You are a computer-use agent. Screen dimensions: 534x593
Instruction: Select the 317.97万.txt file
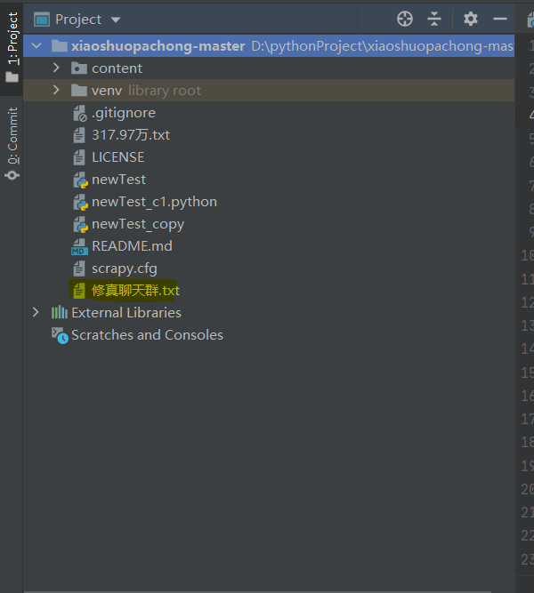[130, 135]
